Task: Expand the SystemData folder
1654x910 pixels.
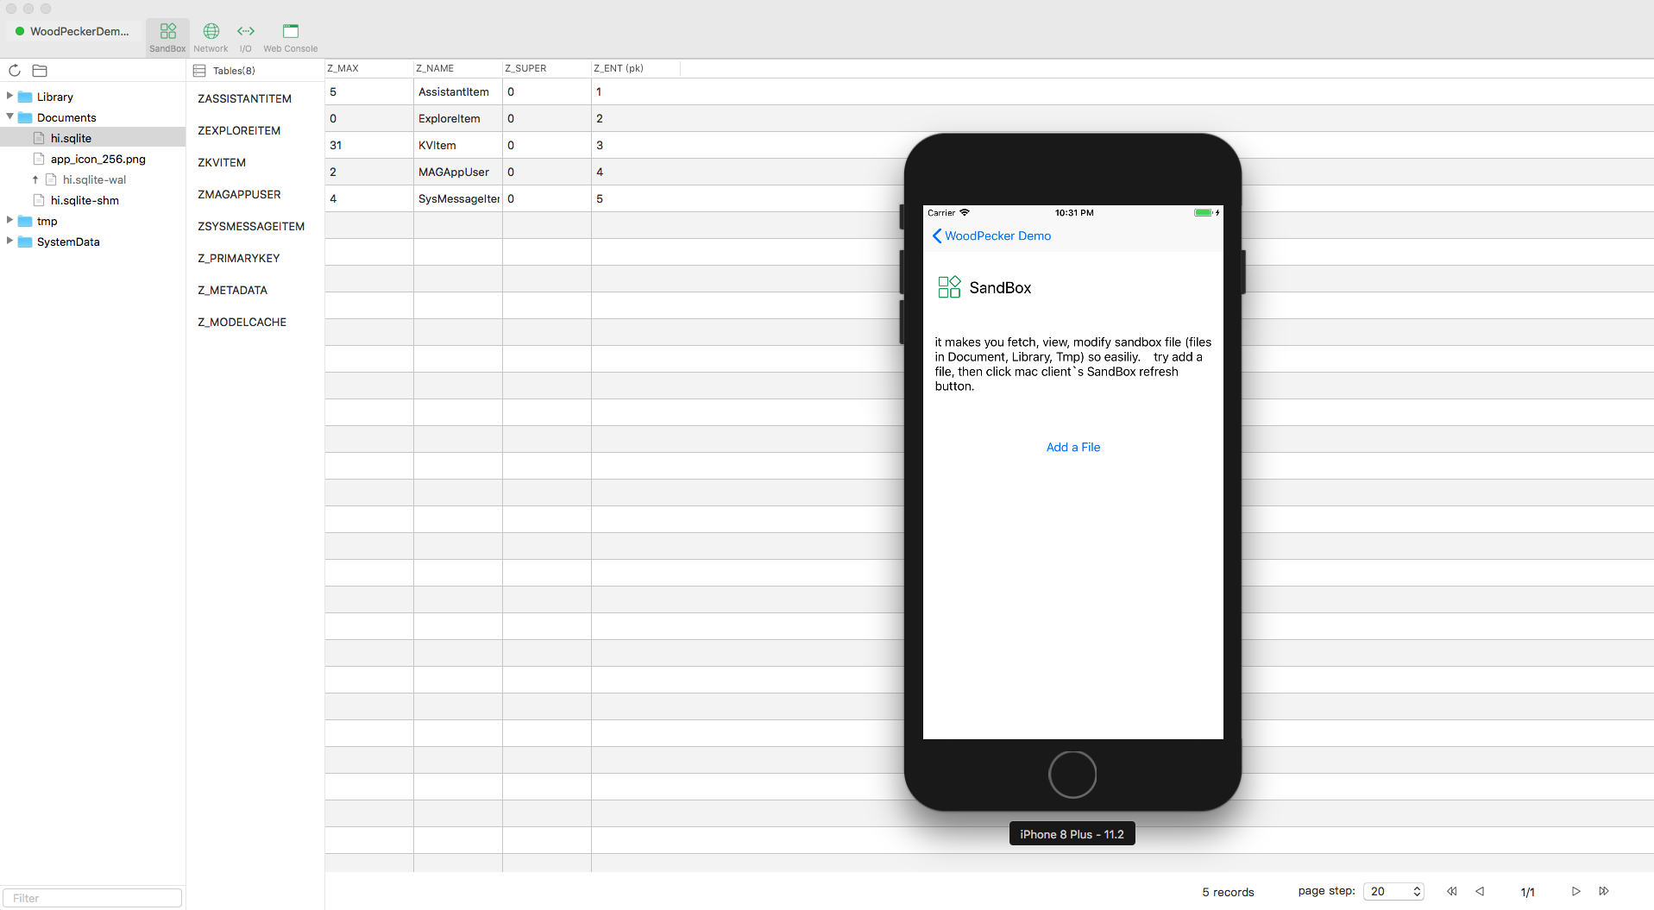Action: (9, 241)
